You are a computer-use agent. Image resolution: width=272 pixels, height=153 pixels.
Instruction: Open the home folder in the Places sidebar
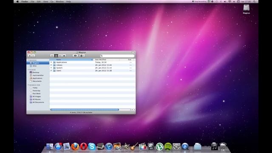point(38,75)
